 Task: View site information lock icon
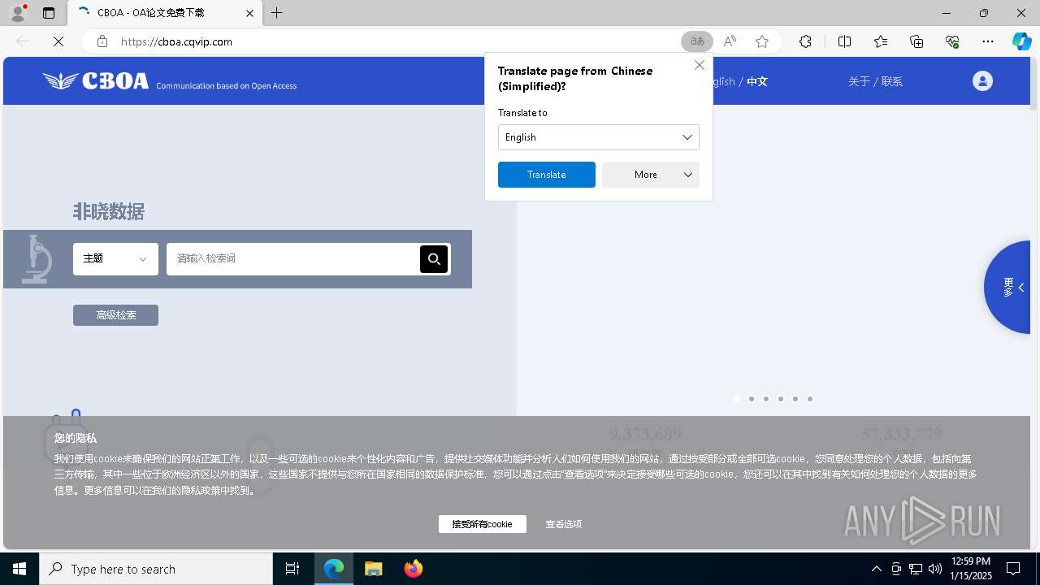(102, 41)
